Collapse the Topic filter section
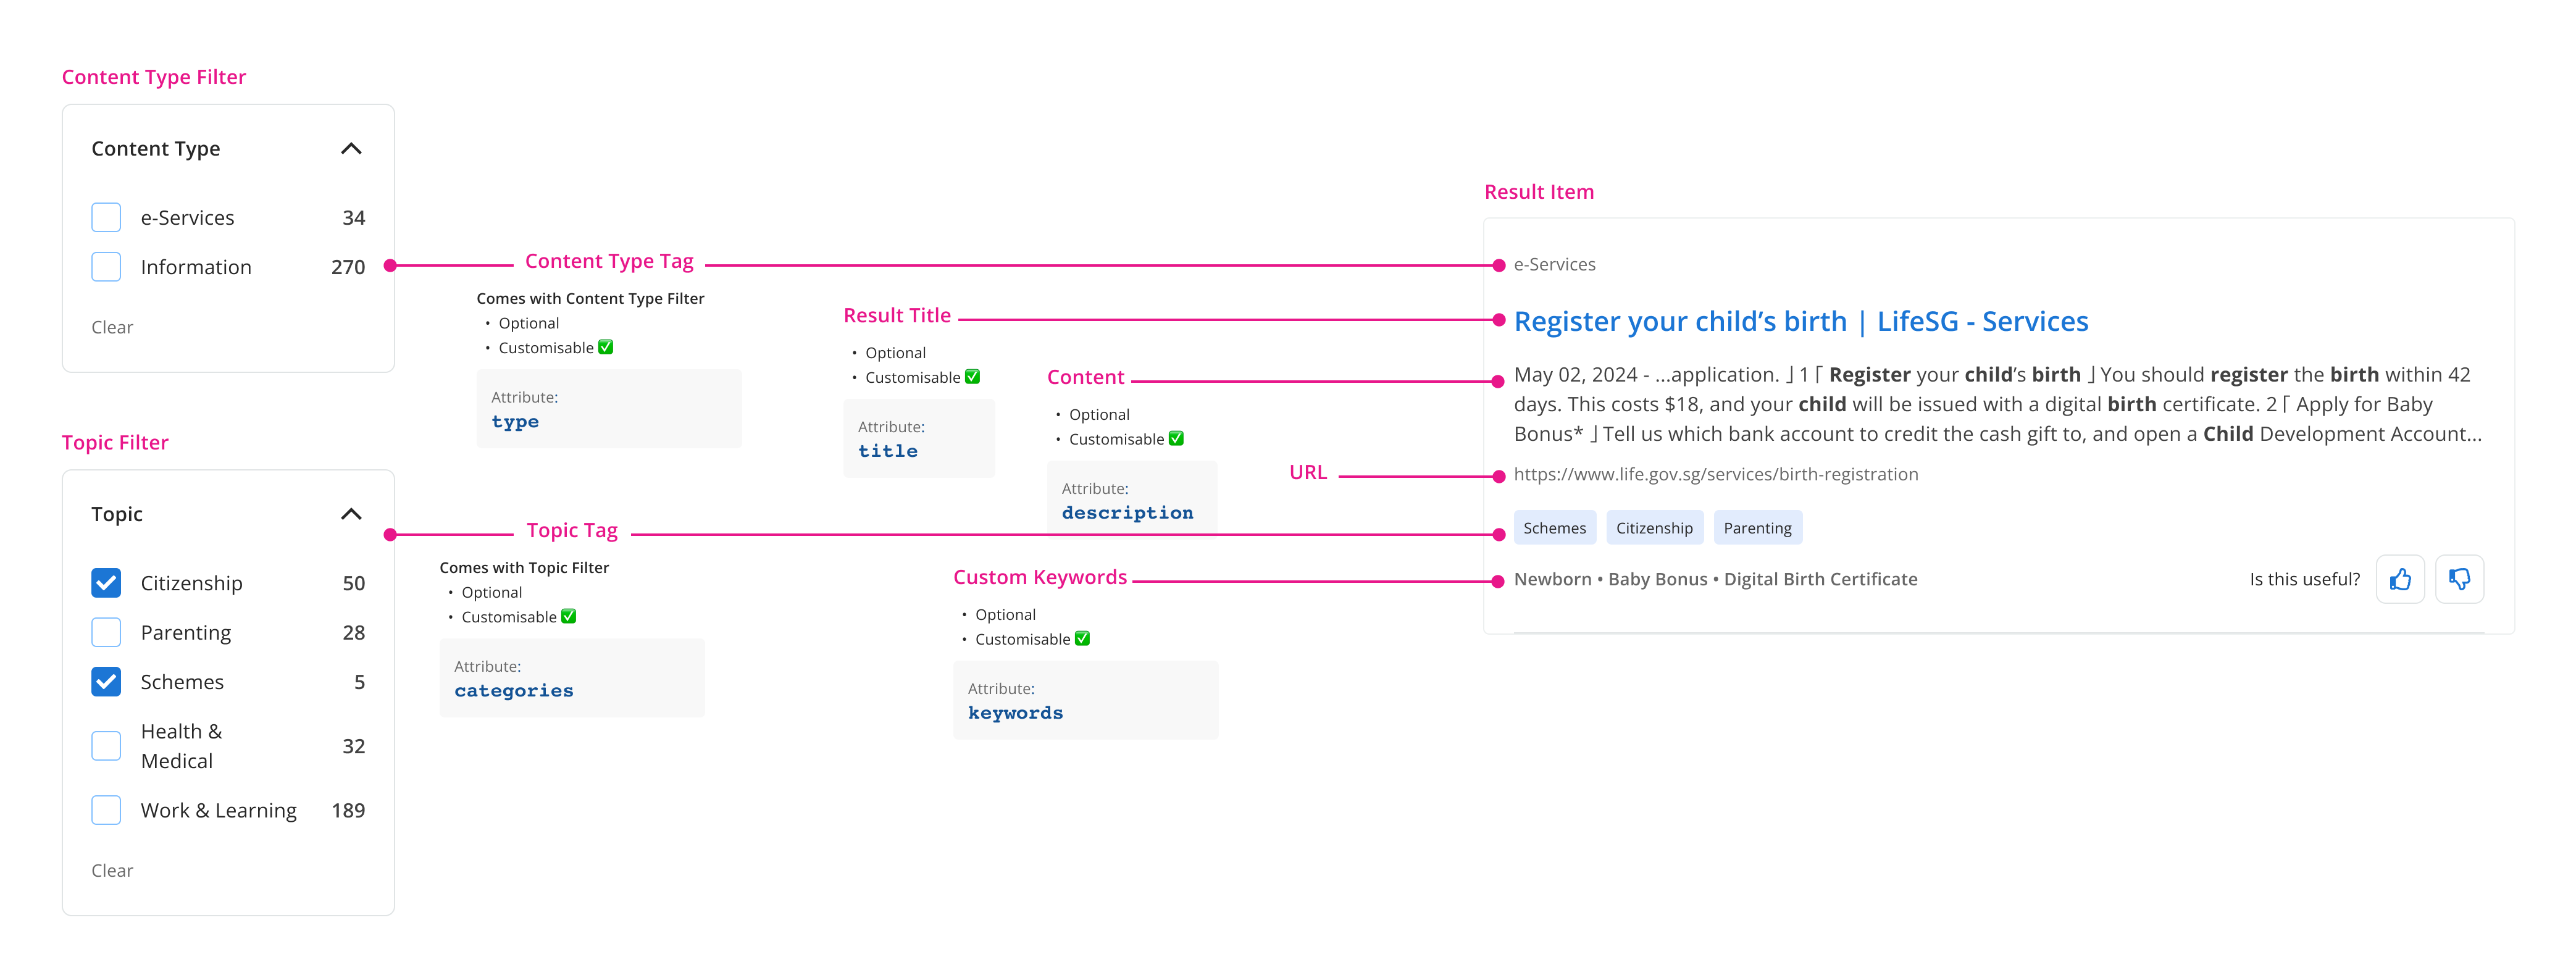The height and width of the screenshot is (978, 2576). point(351,513)
